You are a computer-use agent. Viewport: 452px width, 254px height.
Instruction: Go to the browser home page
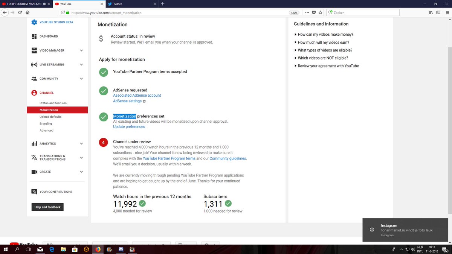click(28, 12)
